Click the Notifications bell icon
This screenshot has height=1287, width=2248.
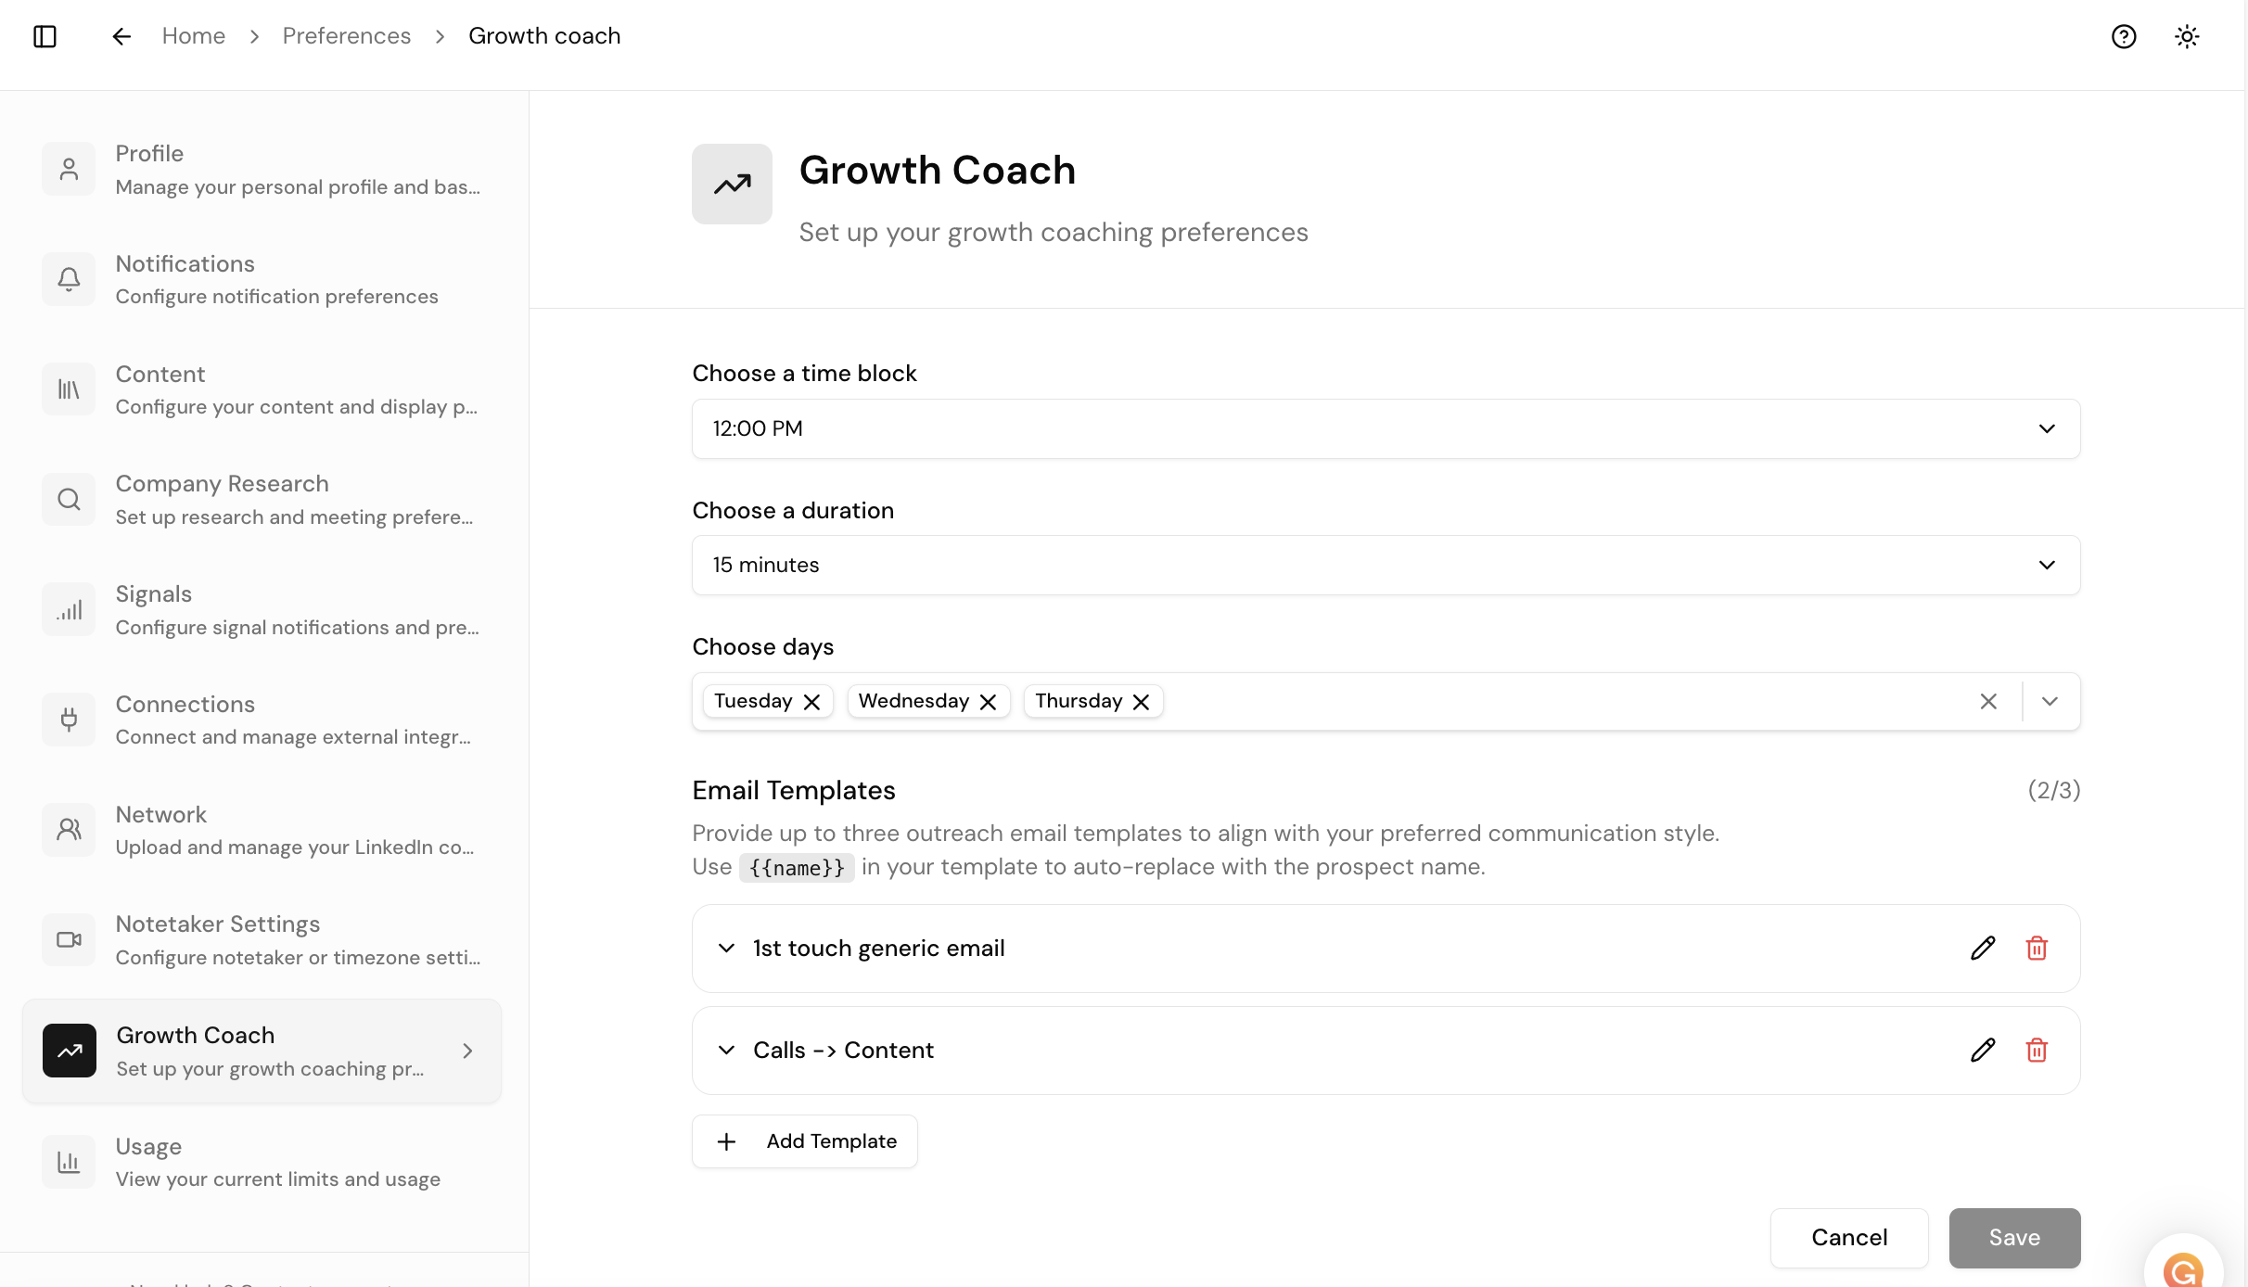click(x=68, y=278)
